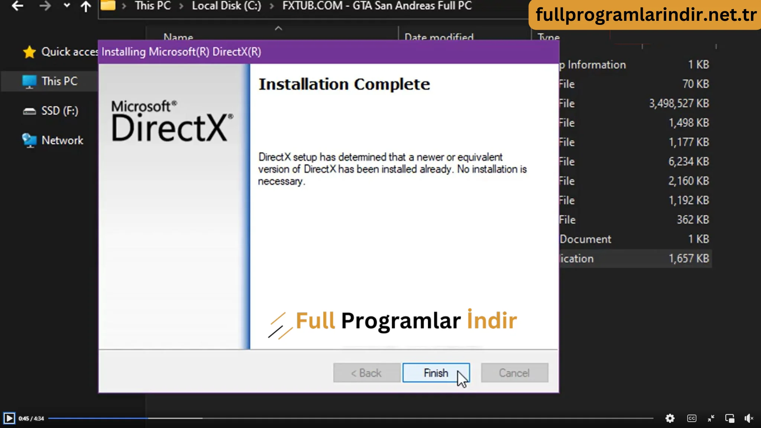Go back with Explorer back arrow

coord(17,6)
